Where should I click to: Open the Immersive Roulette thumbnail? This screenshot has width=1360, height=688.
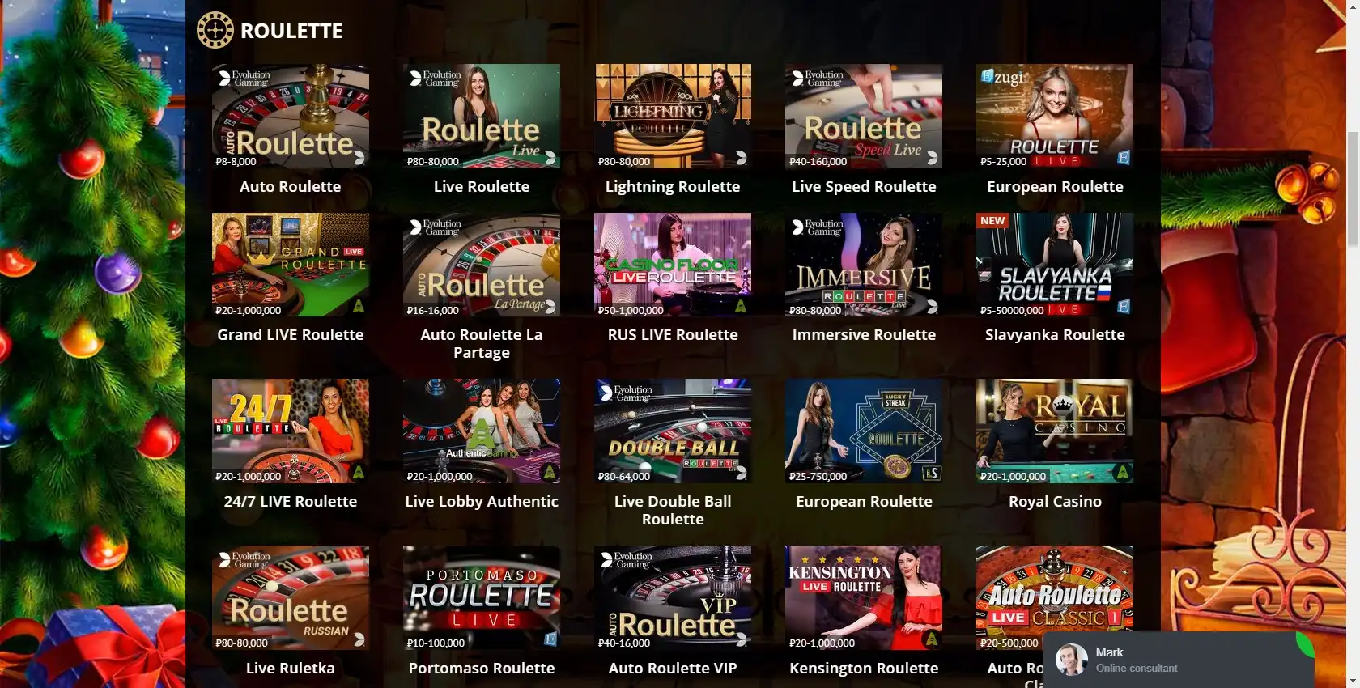[864, 265]
